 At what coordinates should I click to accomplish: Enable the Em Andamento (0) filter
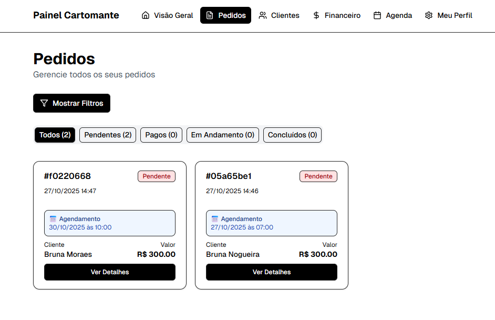pyautogui.click(x=222, y=135)
